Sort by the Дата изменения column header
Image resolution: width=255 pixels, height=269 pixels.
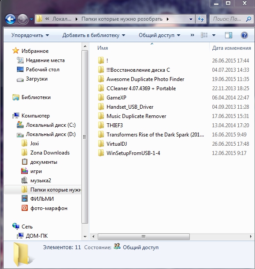[x=232, y=48]
